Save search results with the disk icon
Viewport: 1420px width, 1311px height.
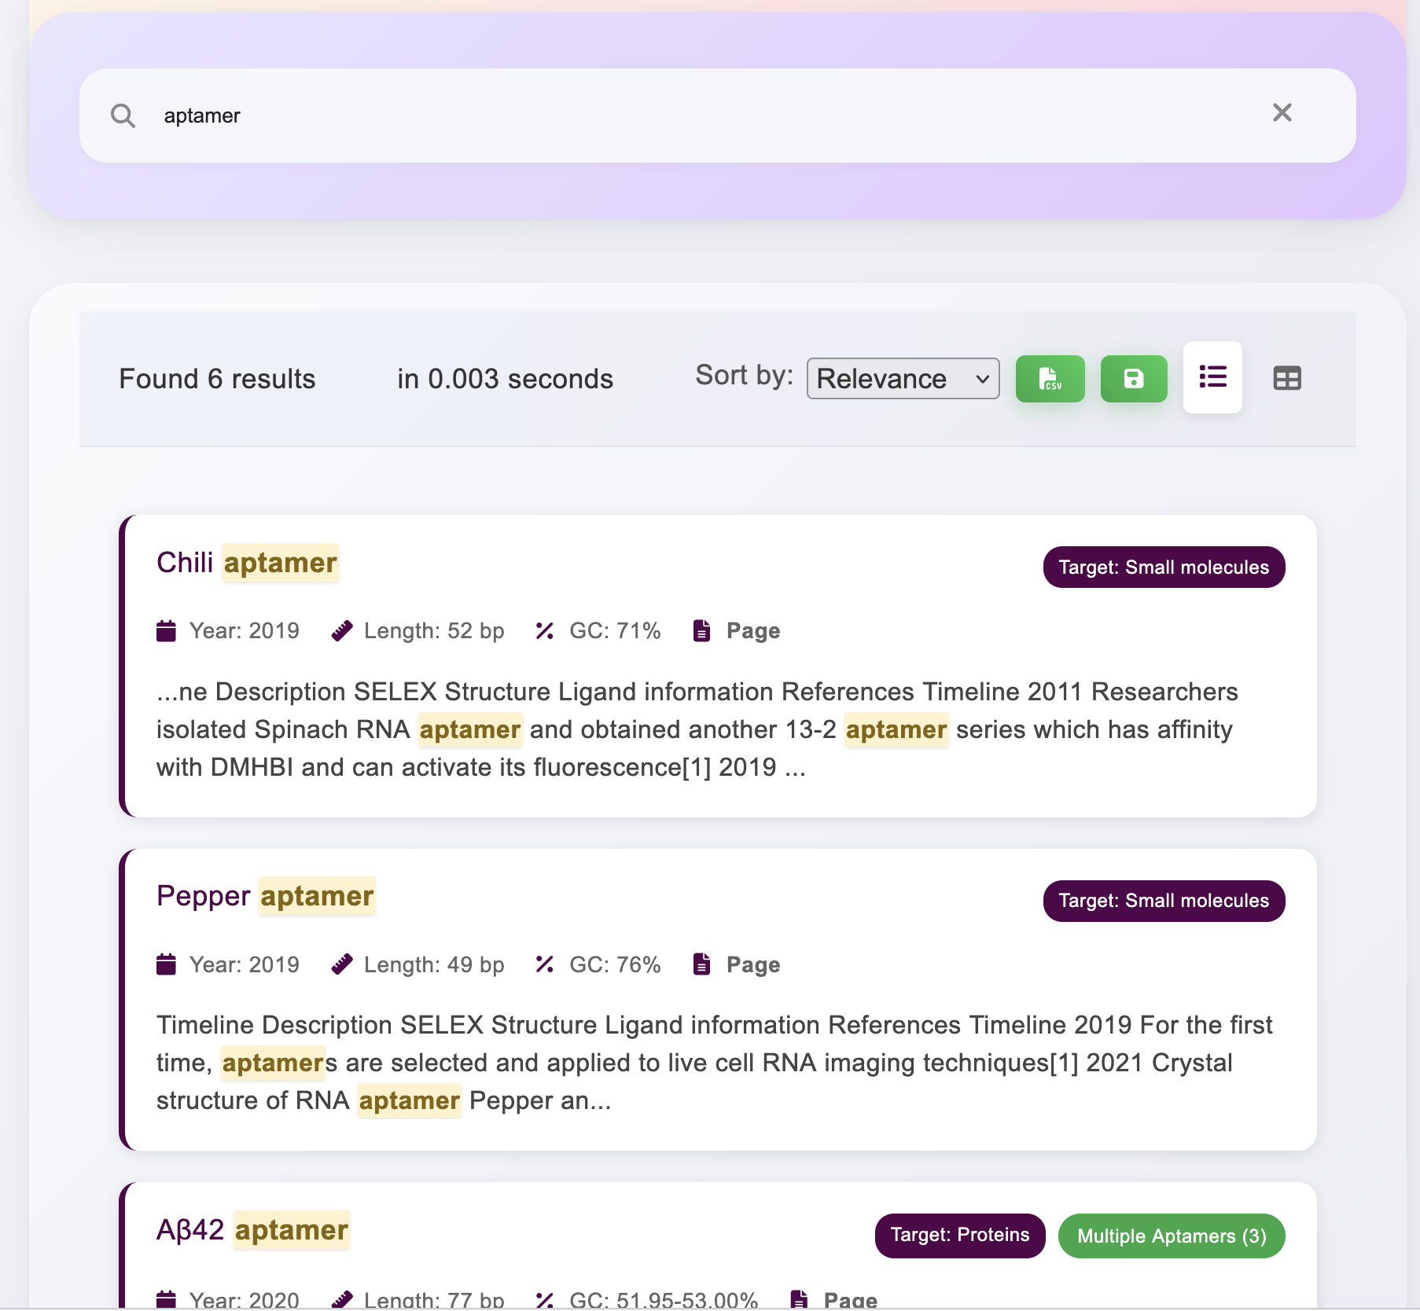click(x=1133, y=379)
